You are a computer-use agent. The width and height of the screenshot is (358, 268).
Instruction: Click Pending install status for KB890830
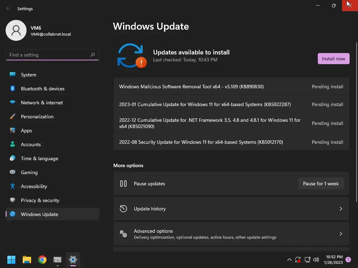click(x=327, y=87)
